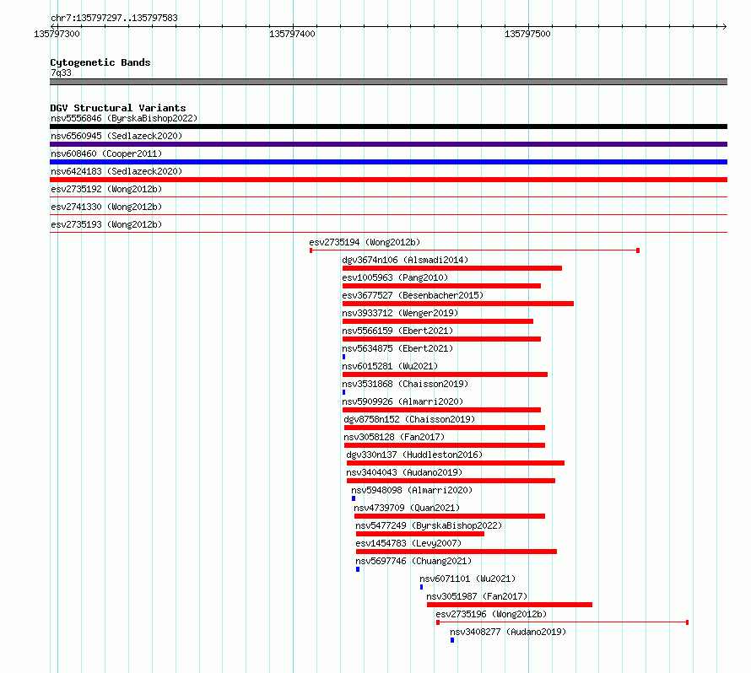Click nsv5634875 (Ebert2021) label
Viewport: 751px width, 673px height.
pyautogui.click(x=397, y=348)
